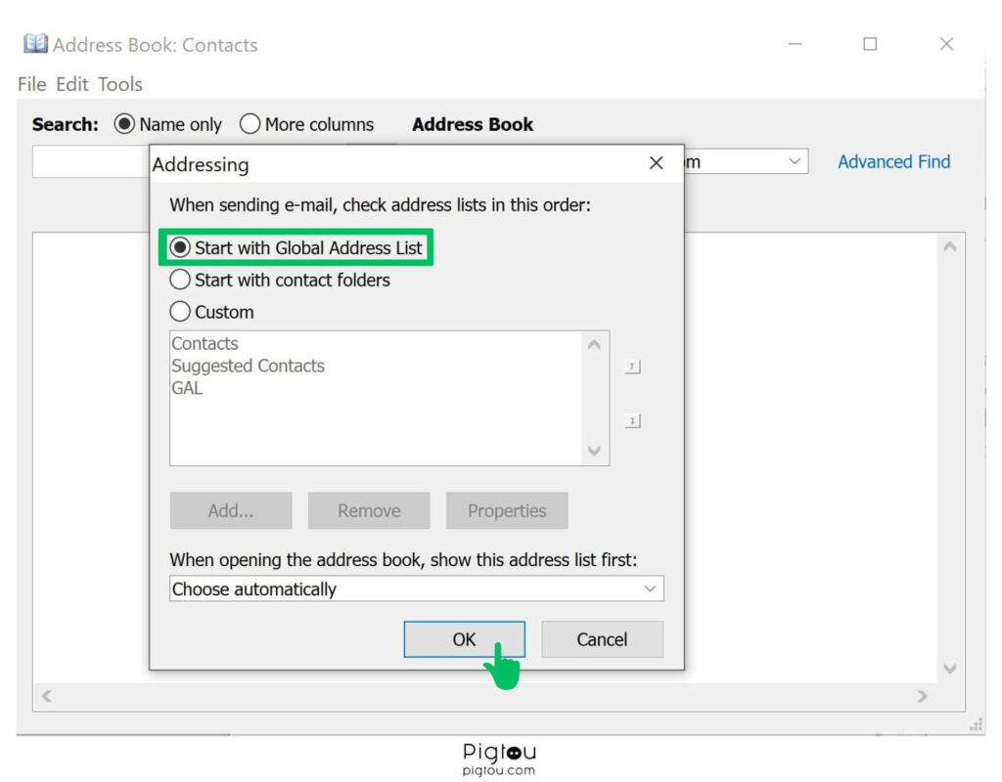This screenshot has width=1002, height=782.
Task: Close the Address Book window
Action: coord(946,44)
